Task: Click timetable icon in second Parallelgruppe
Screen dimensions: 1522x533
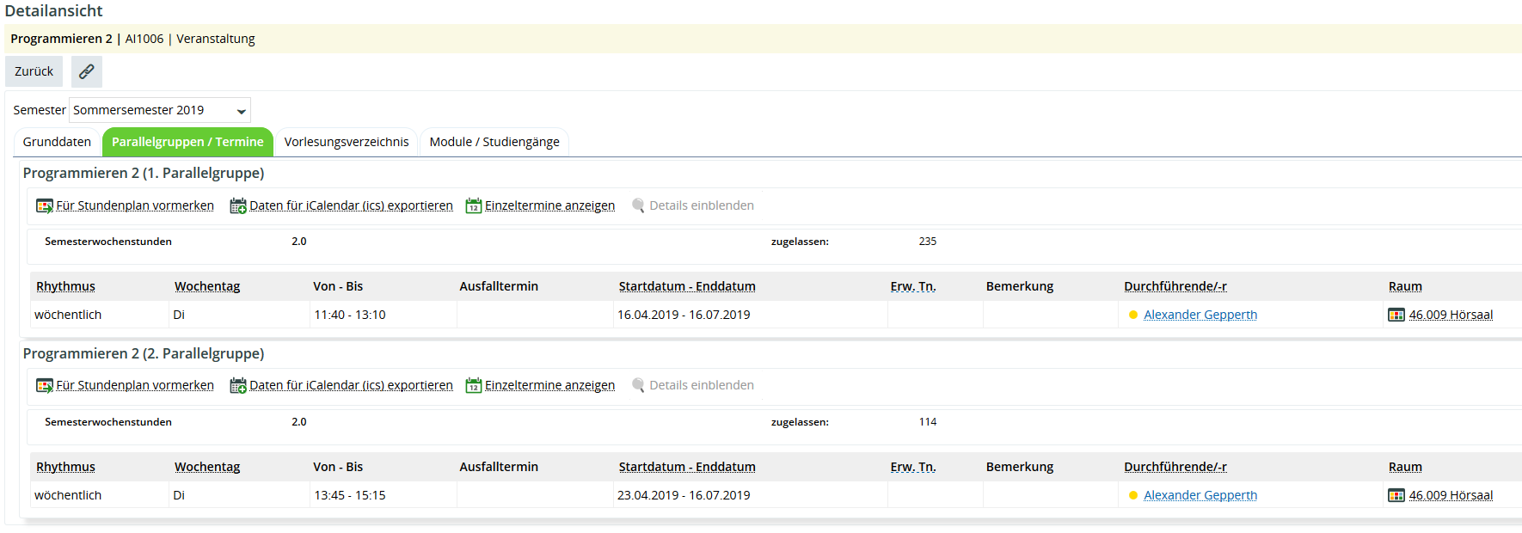Action: [x=44, y=386]
